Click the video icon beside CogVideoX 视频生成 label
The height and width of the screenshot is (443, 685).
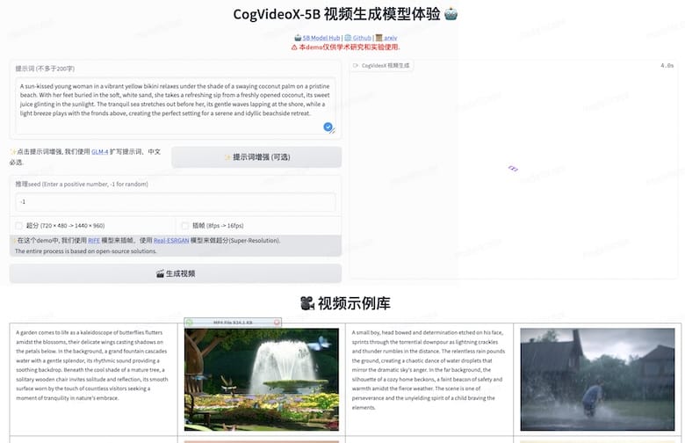click(x=356, y=66)
